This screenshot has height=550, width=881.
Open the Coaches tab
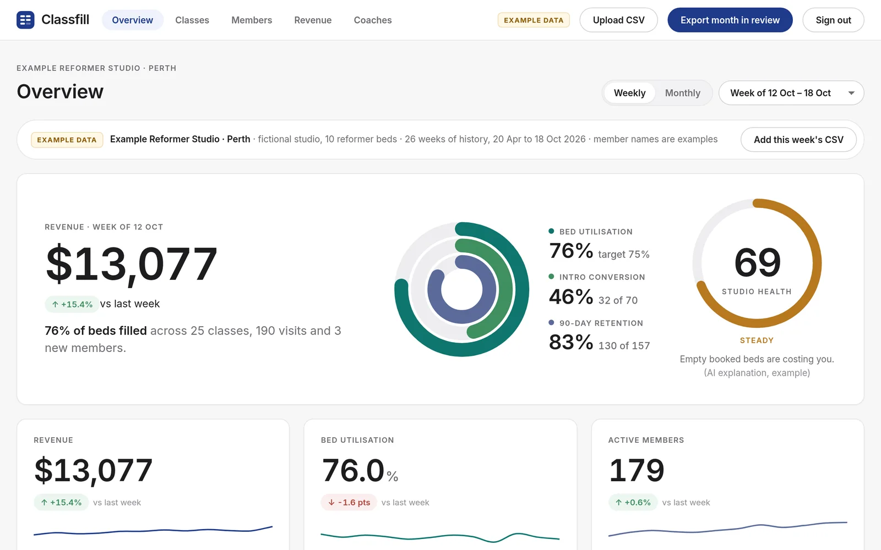tap(373, 20)
